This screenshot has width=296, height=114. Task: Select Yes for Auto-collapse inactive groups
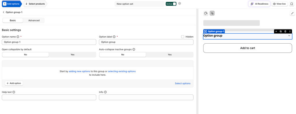tap(170, 55)
